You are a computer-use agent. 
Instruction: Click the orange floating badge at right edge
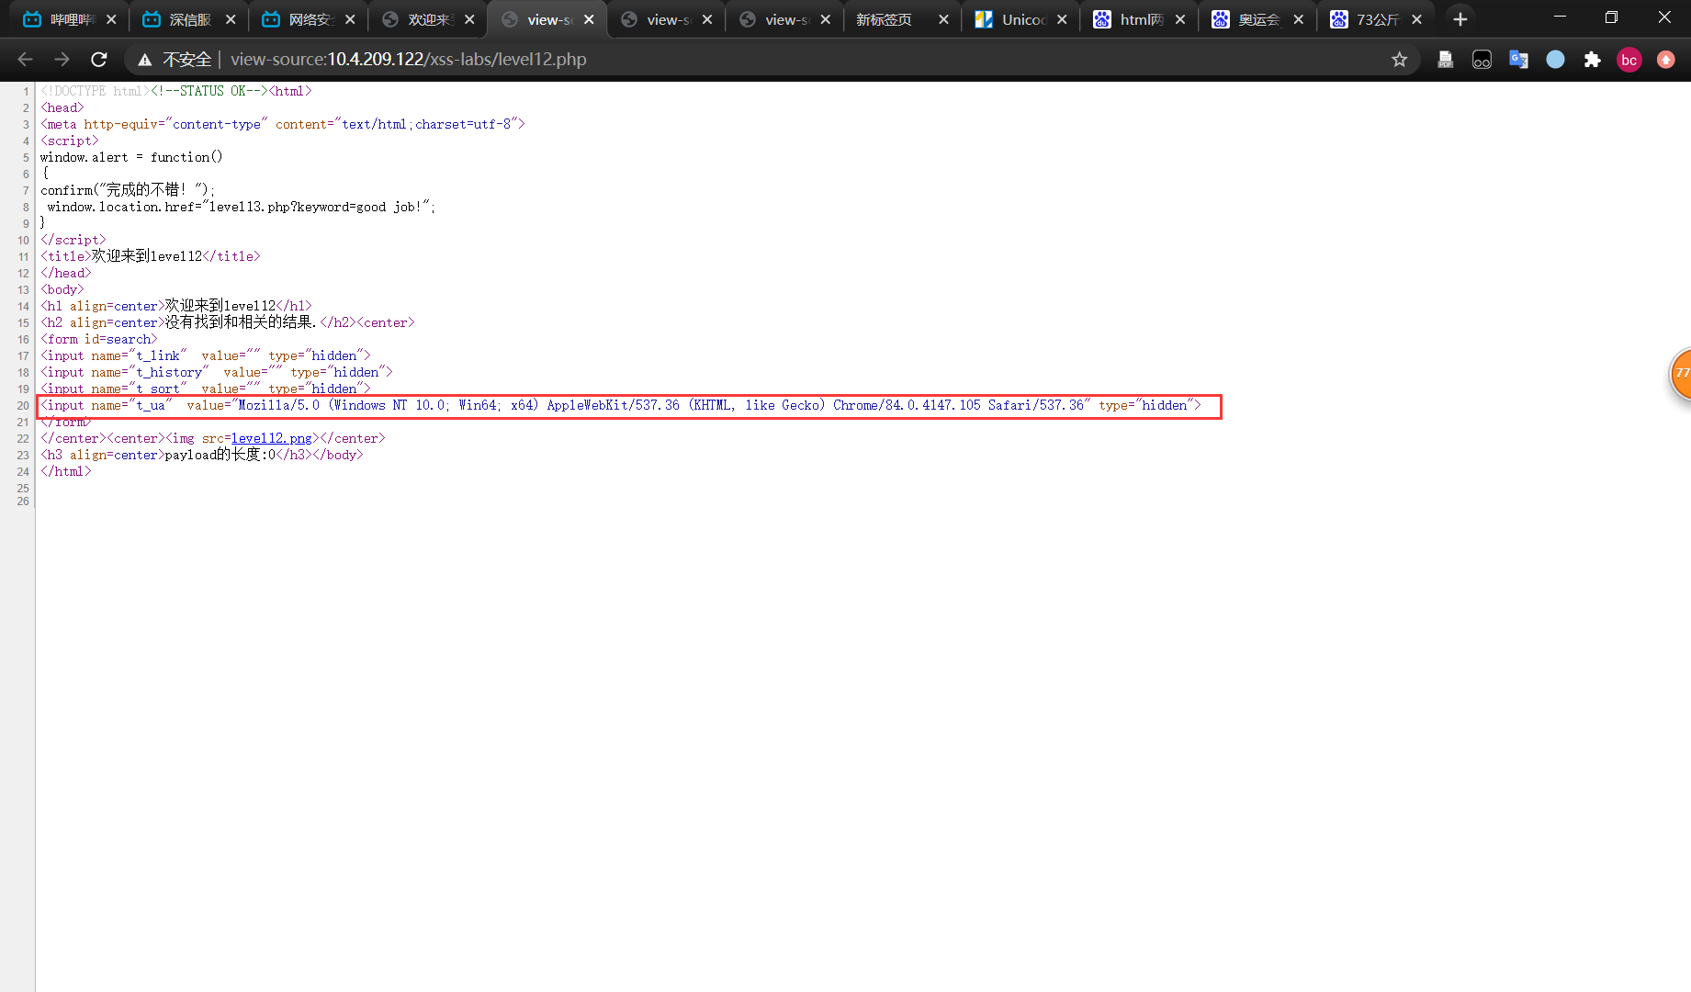[1681, 373]
